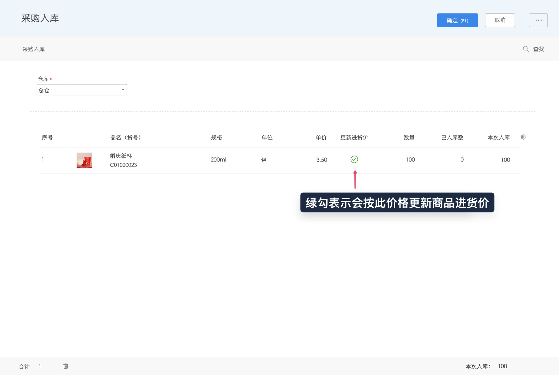The width and height of the screenshot is (559, 375).
Task: Click the 婚庆纸杯 product thumbnail
Action: click(x=84, y=160)
